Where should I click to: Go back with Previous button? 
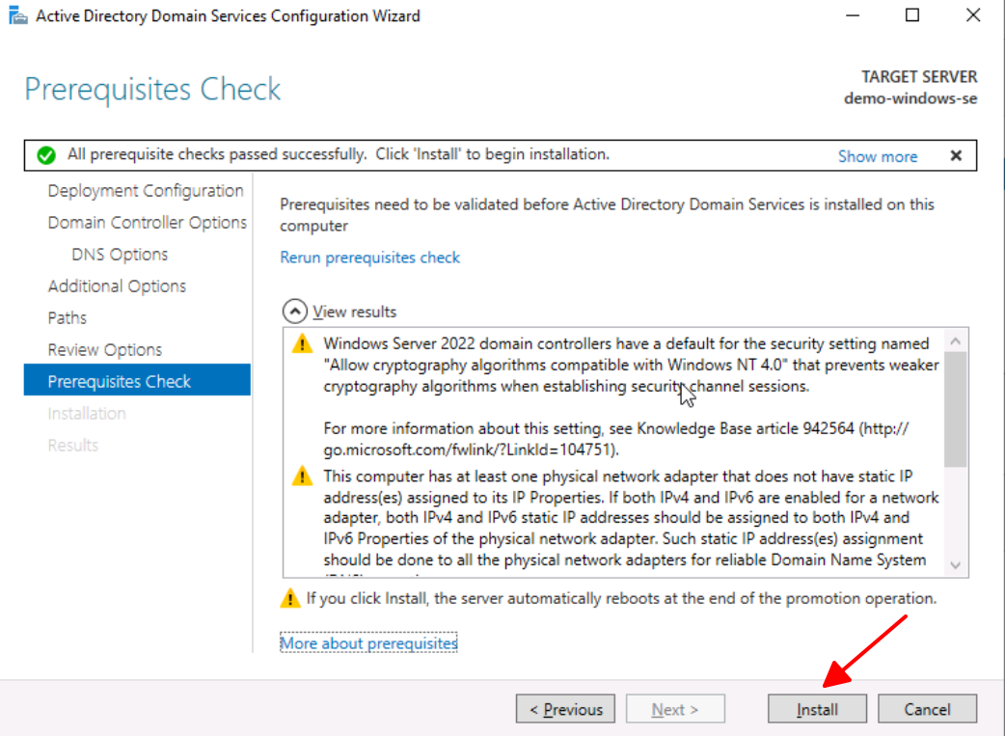(565, 709)
